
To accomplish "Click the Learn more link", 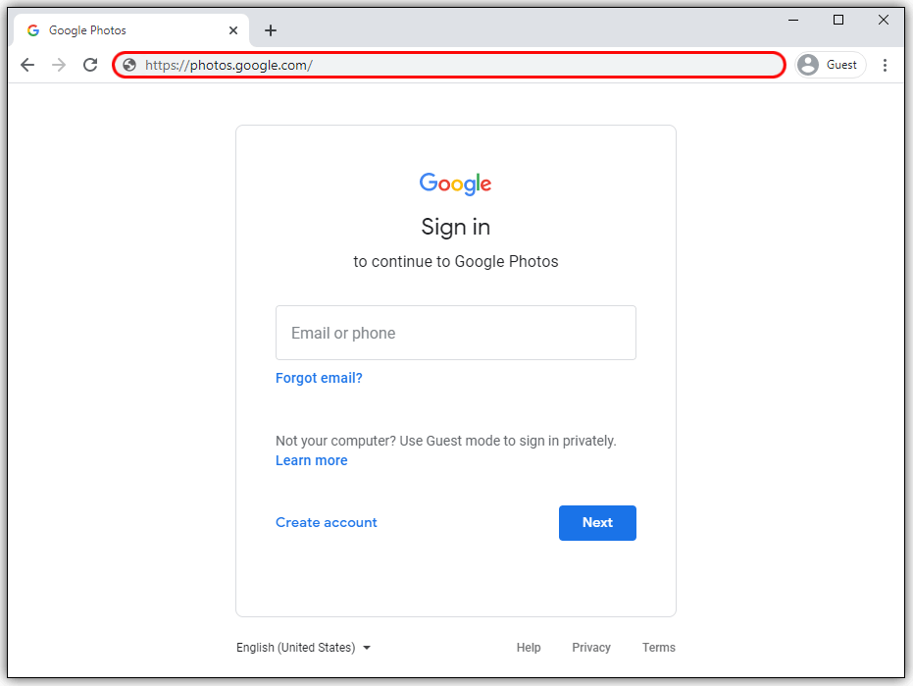I will click(311, 460).
